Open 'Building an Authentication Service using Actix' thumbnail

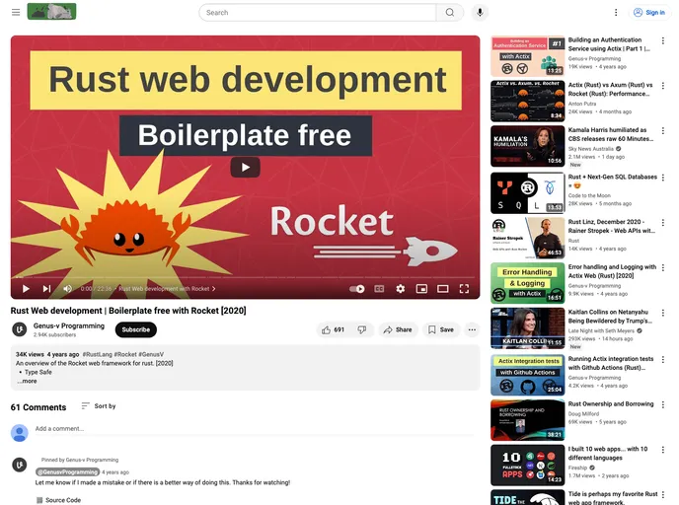527,56
